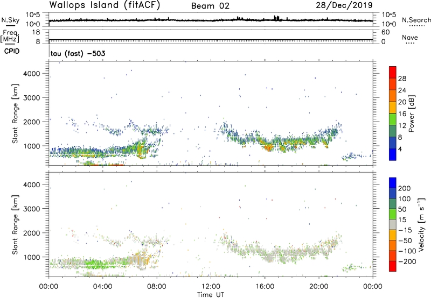431x298 pixels.
Task: Click the '-200' Velocity colorbar value
Action: click(407, 261)
